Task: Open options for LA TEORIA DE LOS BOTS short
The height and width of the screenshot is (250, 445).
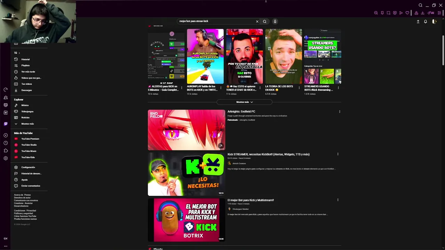Action: pos(299,88)
